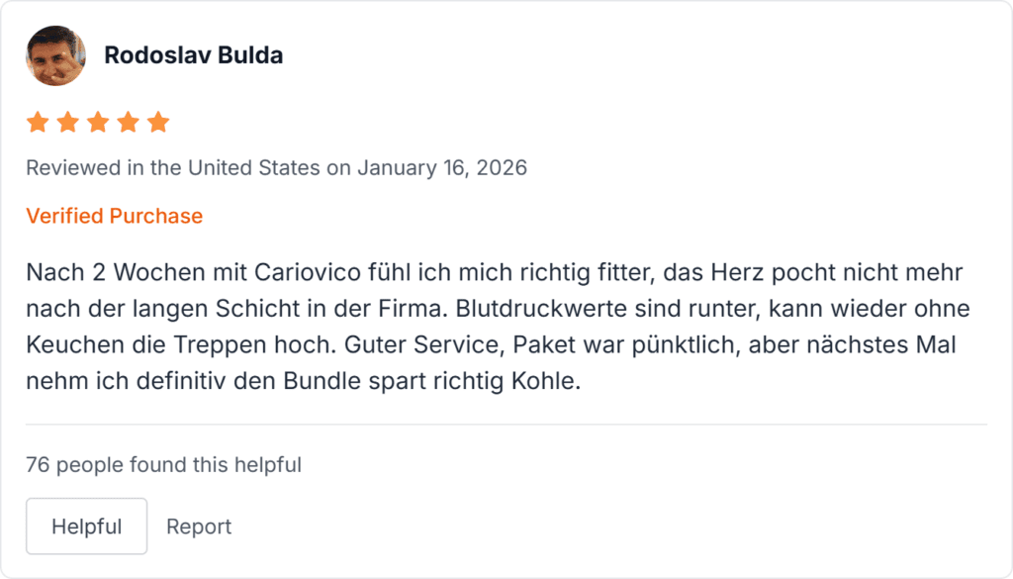
Task: Click the divider line above helpful count
Action: coord(506,425)
